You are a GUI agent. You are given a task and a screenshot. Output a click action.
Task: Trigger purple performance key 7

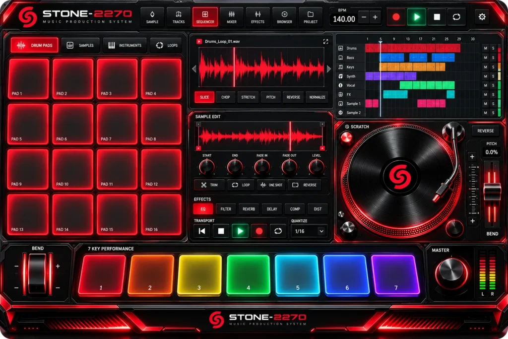pyautogui.click(x=395, y=275)
